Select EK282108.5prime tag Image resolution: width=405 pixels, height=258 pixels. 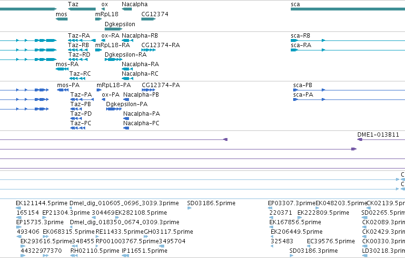click(x=117, y=218)
